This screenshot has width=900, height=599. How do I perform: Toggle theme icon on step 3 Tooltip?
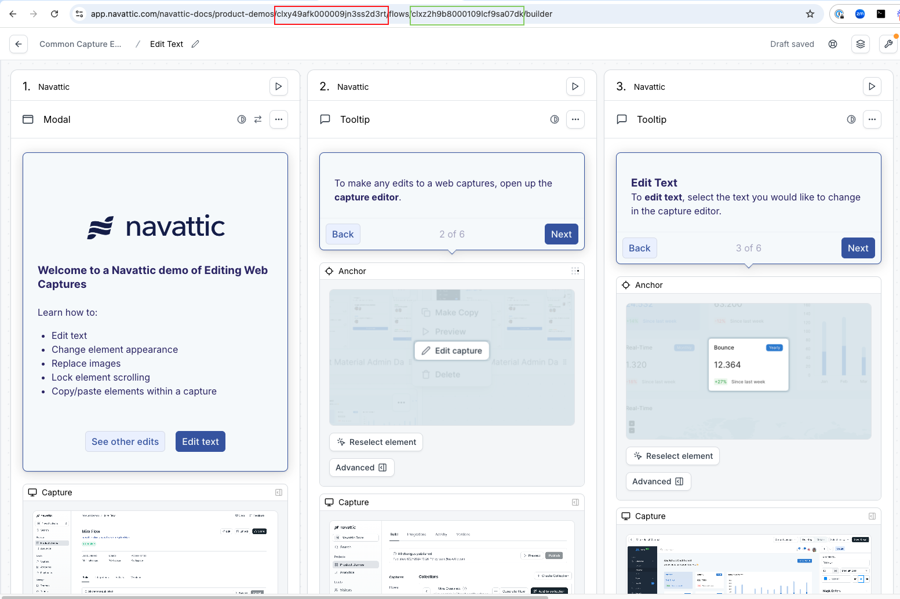[x=851, y=119]
